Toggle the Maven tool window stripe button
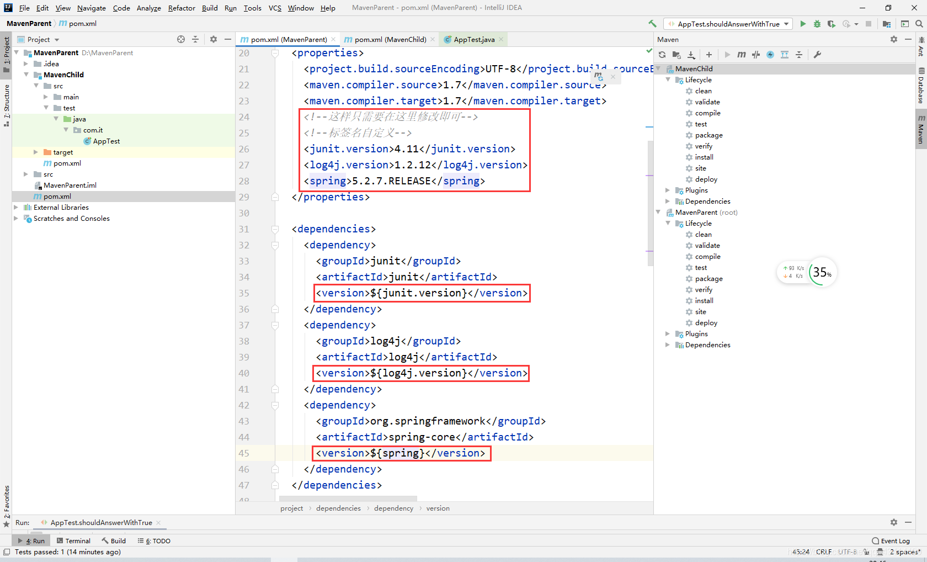 pyautogui.click(x=921, y=130)
